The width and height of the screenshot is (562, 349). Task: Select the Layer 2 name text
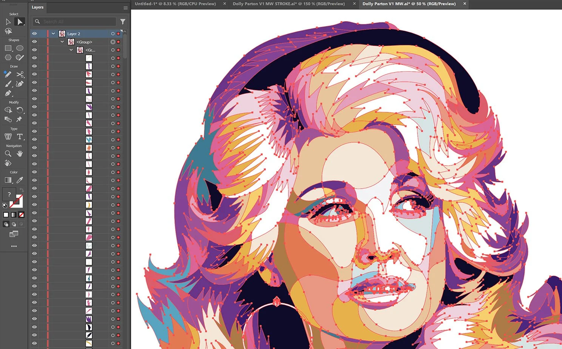pyautogui.click(x=74, y=34)
